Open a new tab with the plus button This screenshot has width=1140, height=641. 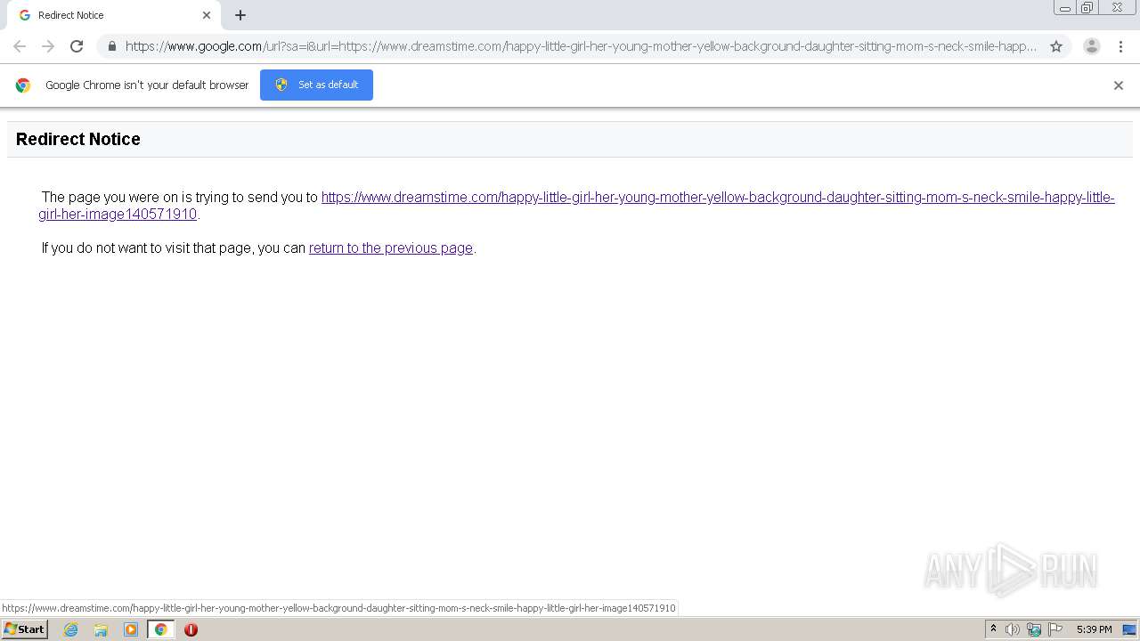pyautogui.click(x=240, y=15)
